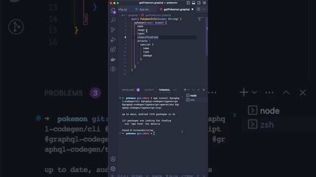Open Customize Layout icon in title bar

click(x=204, y=3)
